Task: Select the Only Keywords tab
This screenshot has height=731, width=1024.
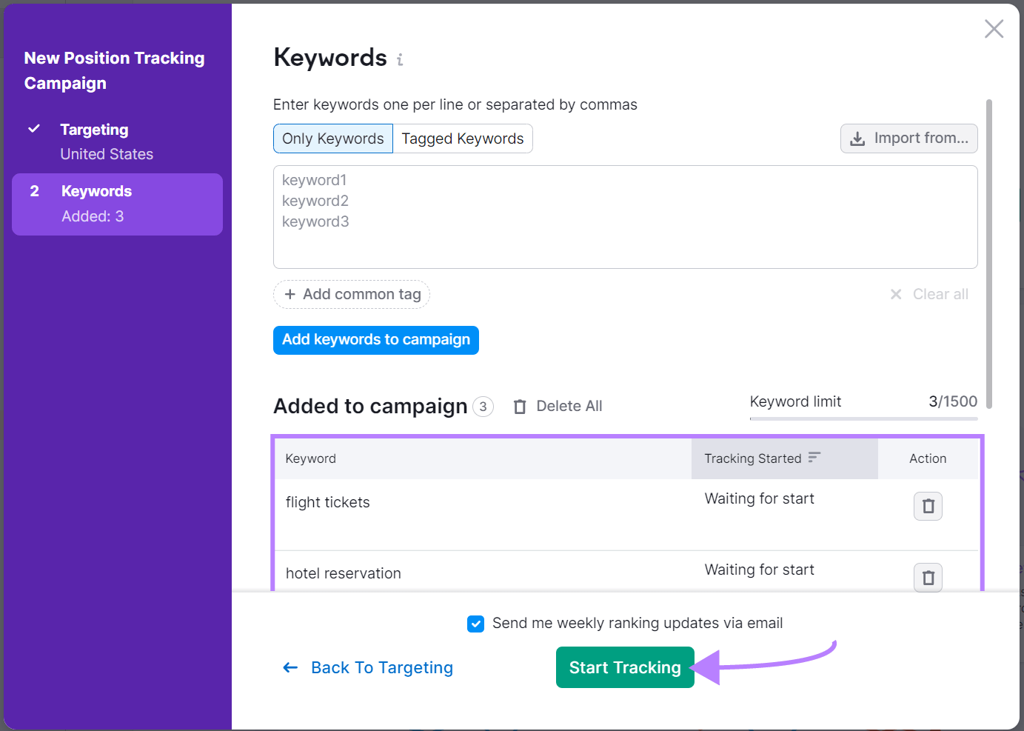Action: [x=333, y=138]
